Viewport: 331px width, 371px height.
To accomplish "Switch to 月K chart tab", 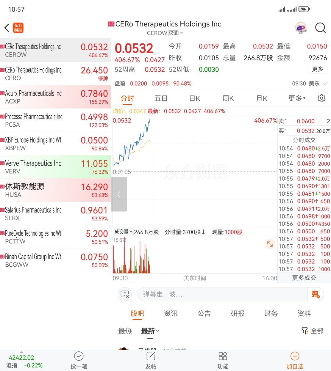I will (262, 98).
